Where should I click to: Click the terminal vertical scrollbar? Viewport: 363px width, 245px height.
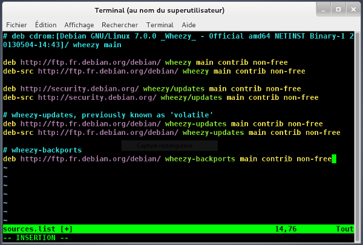coord(358,137)
